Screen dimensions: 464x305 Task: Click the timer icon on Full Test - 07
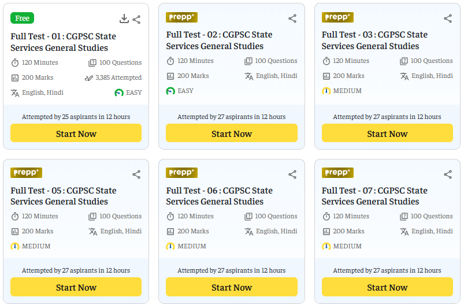pos(326,217)
